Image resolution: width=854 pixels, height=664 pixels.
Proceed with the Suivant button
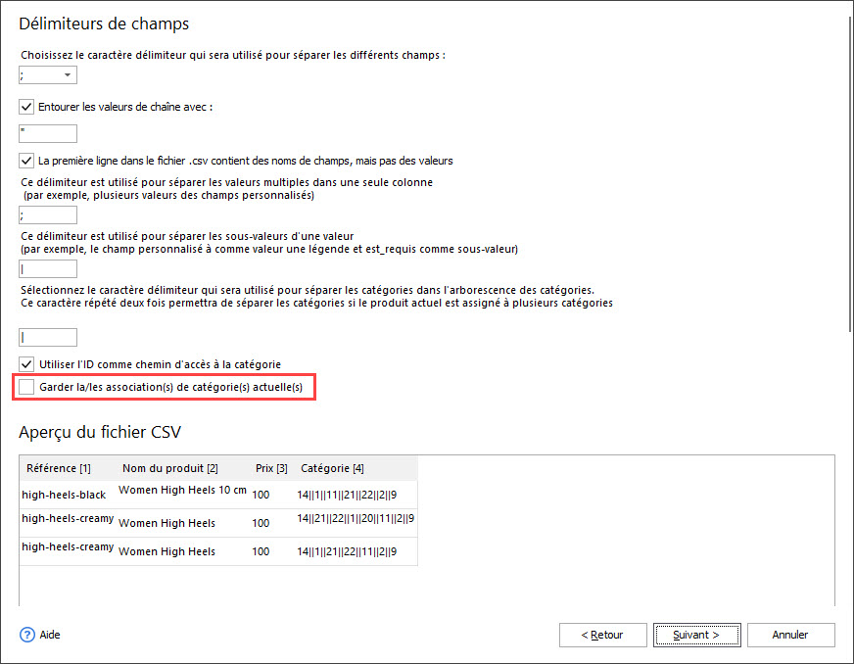(697, 636)
